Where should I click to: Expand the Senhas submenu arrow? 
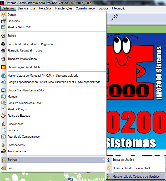click(x=103, y=159)
